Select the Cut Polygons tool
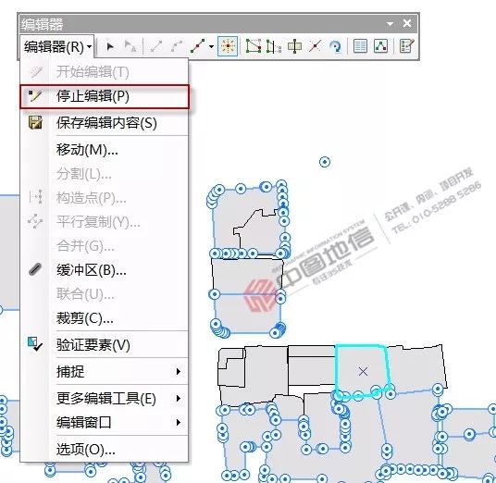 (294, 46)
